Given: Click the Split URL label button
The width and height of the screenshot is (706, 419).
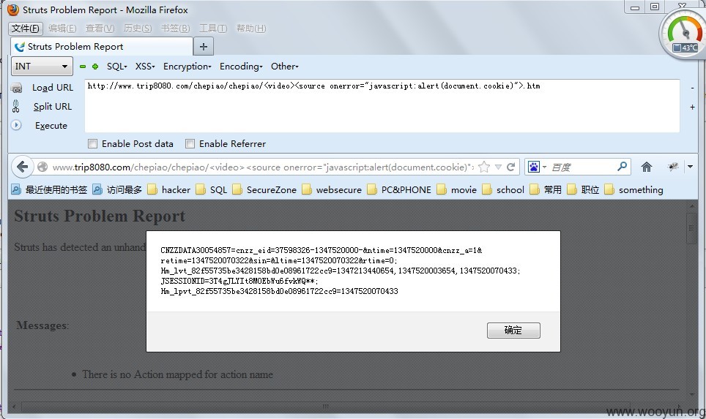Looking at the screenshot, I should tap(53, 107).
